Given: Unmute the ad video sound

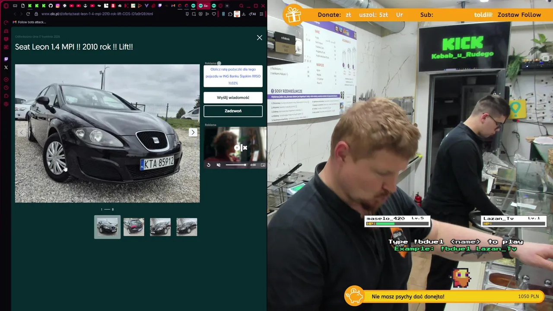Looking at the screenshot, I should tap(218, 165).
